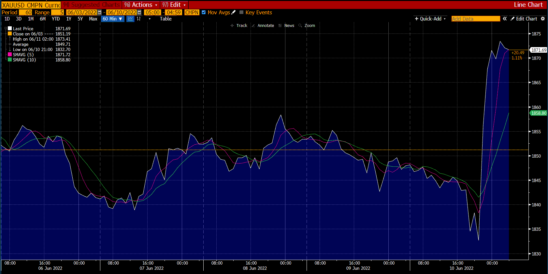Select the YTD time range
The image size is (548, 274).
click(56, 19)
